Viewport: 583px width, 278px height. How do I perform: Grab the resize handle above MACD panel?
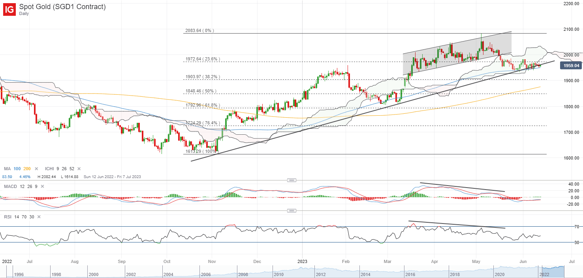[x=291, y=180]
